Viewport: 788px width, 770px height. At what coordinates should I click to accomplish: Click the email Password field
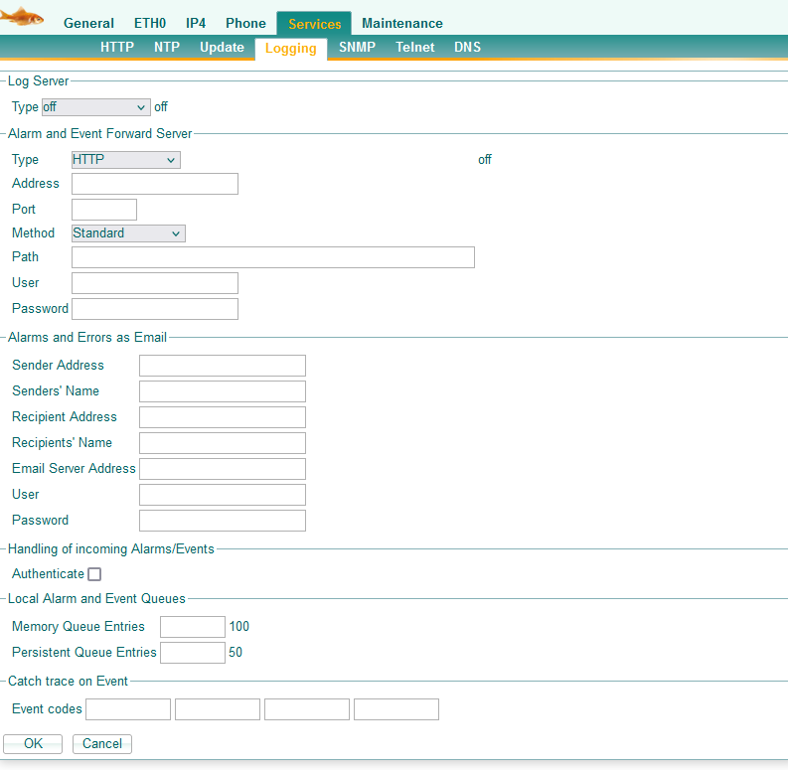223,521
